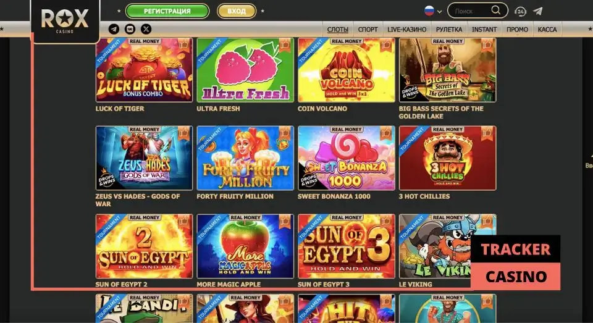Click the Rox Casino logo
This screenshot has height=323, width=593.
click(65, 21)
